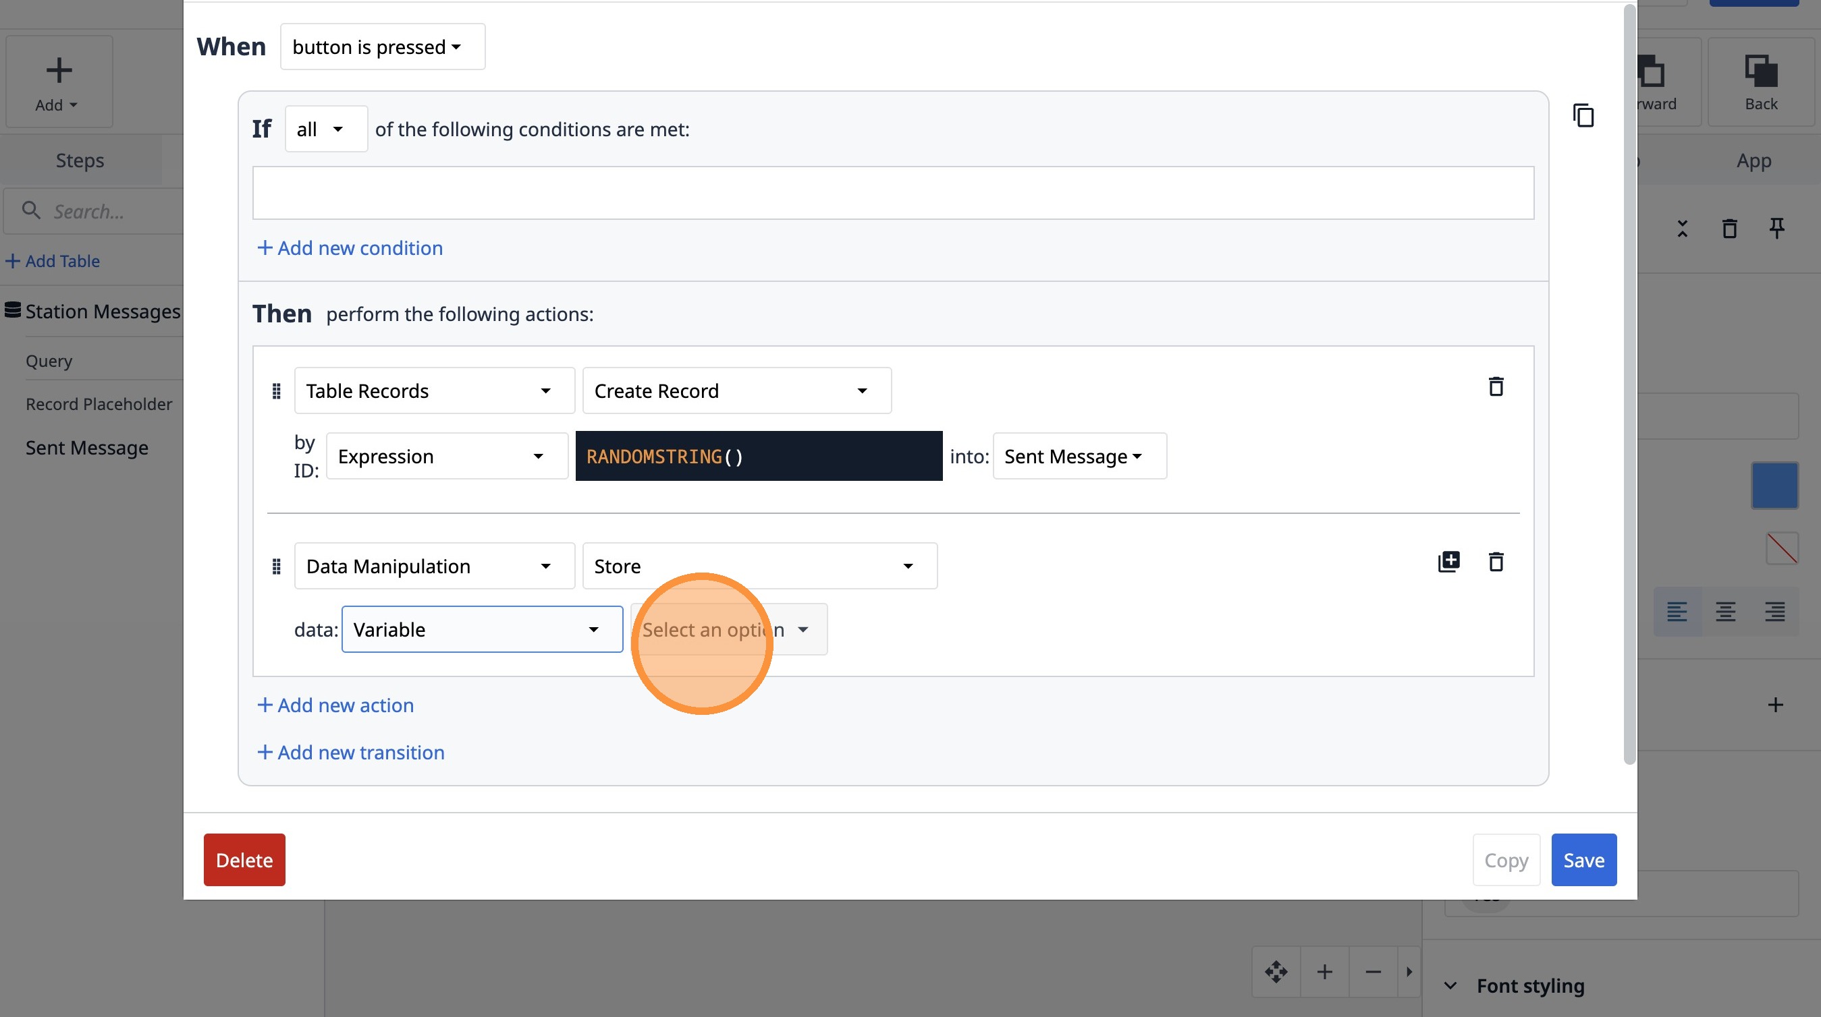Click drag handle of Data Manipulation row
Image resolution: width=1821 pixels, height=1017 pixels.
277,566
